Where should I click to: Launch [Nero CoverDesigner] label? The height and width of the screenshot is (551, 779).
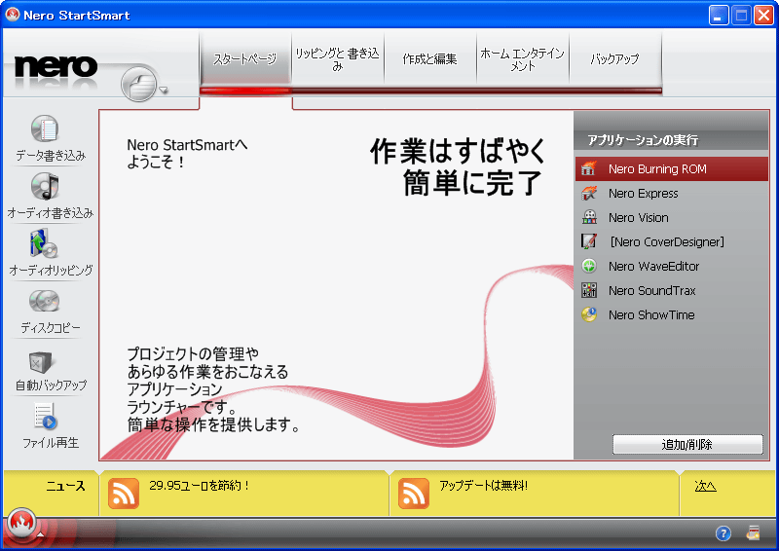pyautogui.click(x=667, y=242)
